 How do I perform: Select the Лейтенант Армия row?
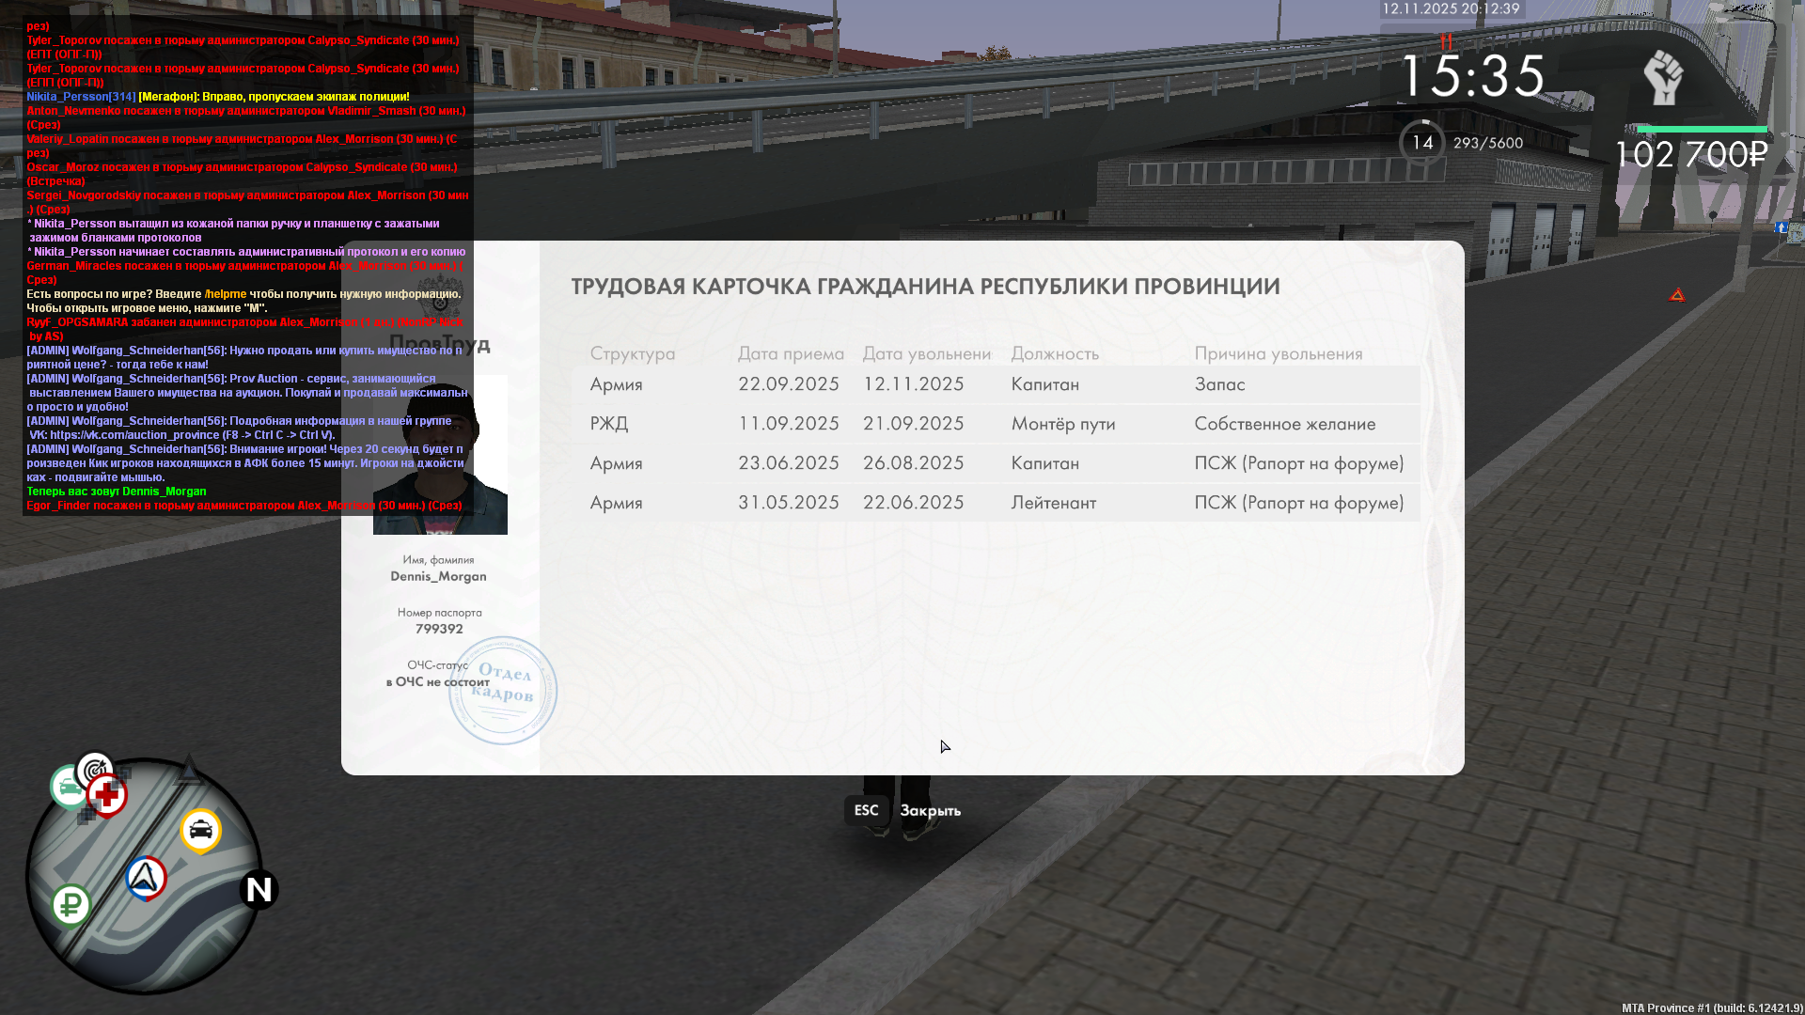pos(995,503)
